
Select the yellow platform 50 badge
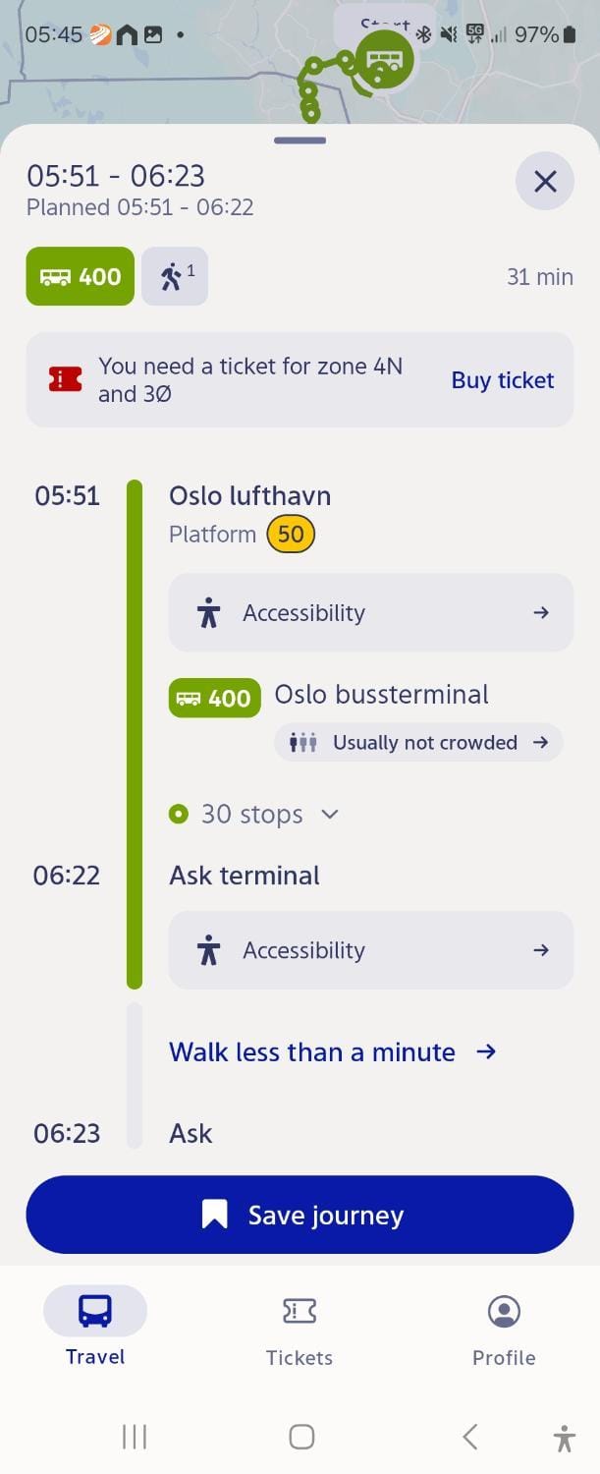pos(291,535)
